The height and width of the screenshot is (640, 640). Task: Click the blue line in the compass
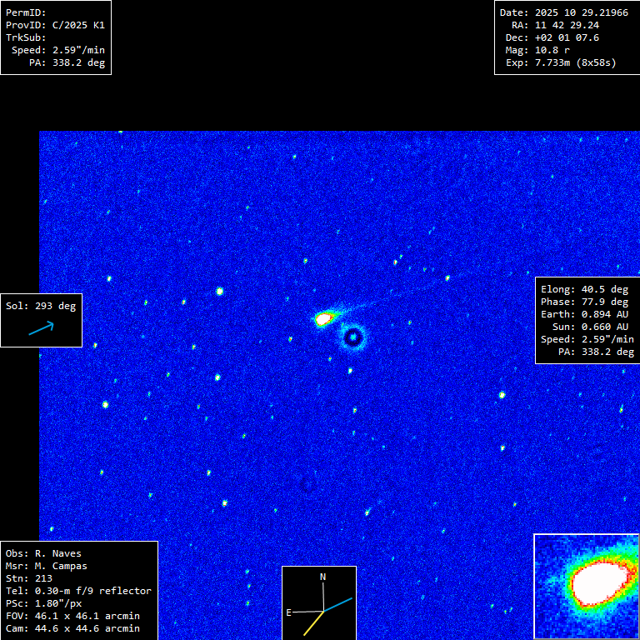coord(338,604)
